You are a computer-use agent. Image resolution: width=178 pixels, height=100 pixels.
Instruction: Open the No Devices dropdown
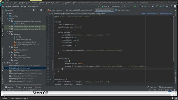pos(117,6)
